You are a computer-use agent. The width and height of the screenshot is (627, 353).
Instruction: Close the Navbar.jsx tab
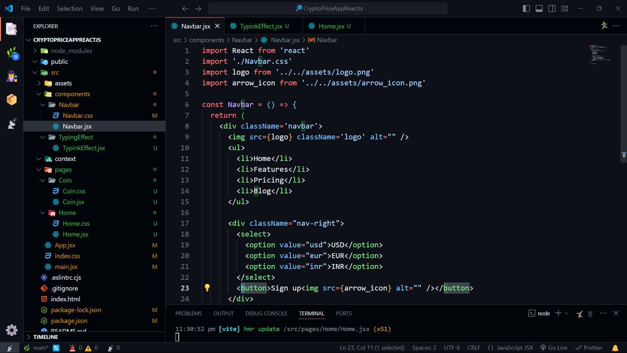tap(217, 26)
